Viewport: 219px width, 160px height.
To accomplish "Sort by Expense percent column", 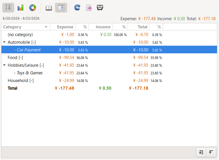I will point(82,27).
